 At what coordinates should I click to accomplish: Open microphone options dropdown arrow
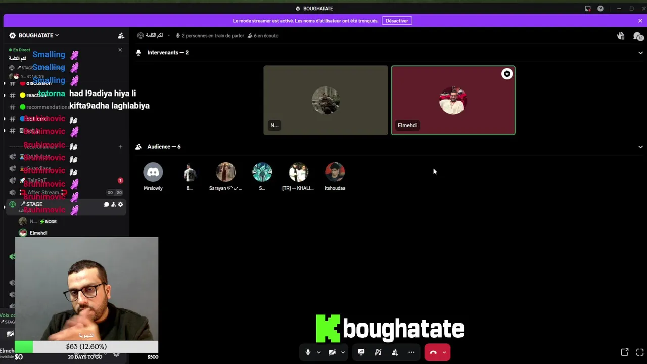tap(318, 352)
